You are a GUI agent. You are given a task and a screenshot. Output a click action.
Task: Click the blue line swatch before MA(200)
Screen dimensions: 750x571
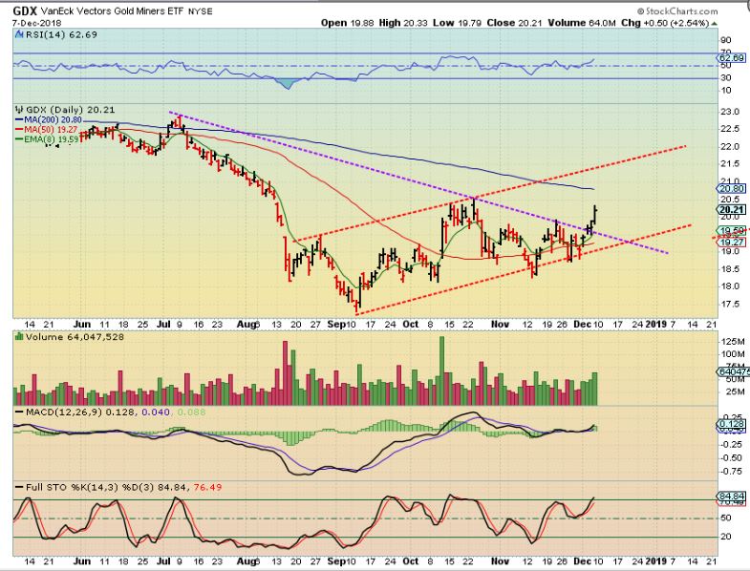coord(19,120)
